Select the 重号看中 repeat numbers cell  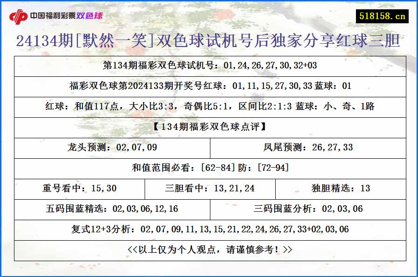pyautogui.click(x=78, y=189)
